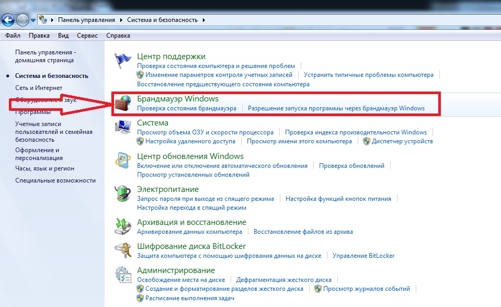The width and height of the screenshot is (501, 307).
Task: Click shield icon beside Настройка удаленного доступа
Action: point(140,141)
